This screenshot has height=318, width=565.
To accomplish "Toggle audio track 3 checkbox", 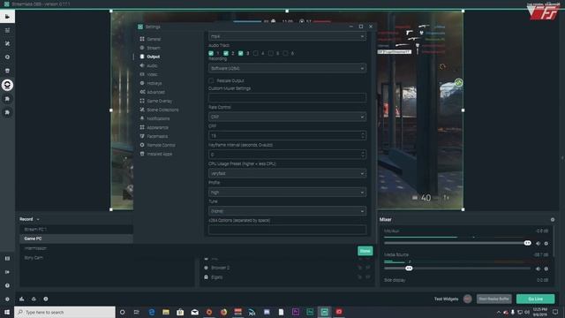I will [x=241, y=53].
